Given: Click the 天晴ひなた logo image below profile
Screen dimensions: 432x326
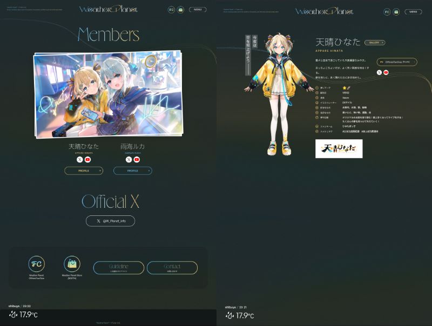Looking at the screenshot, I should click(339, 148).
